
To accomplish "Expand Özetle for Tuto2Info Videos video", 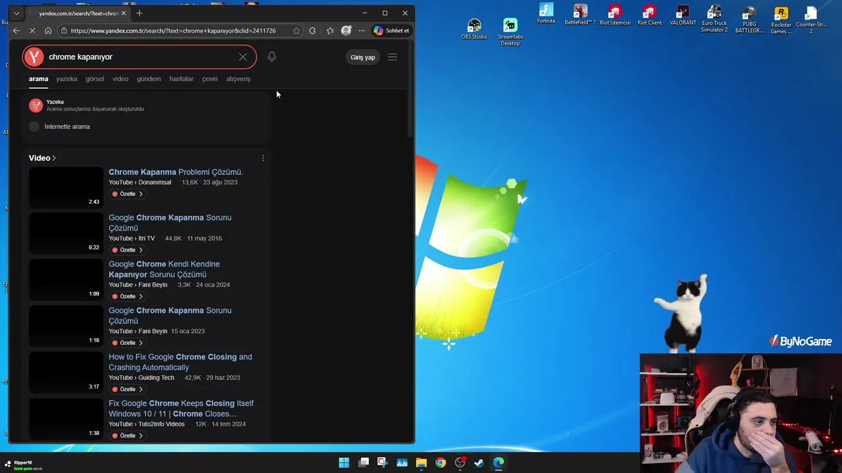I will (128, 436).
